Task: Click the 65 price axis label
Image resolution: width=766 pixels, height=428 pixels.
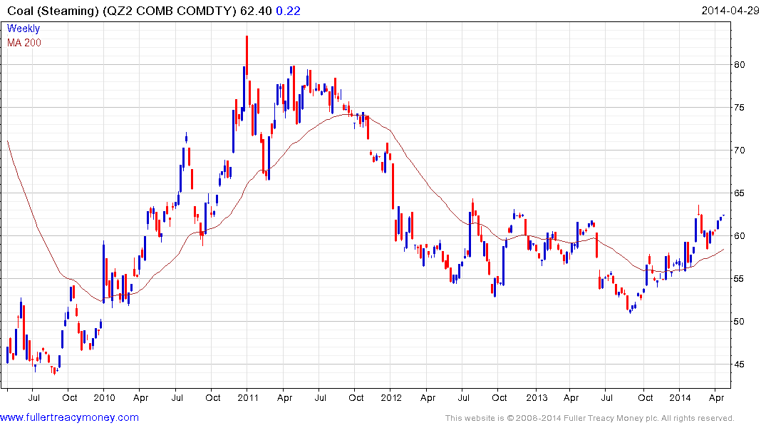Action: [739, 193]
